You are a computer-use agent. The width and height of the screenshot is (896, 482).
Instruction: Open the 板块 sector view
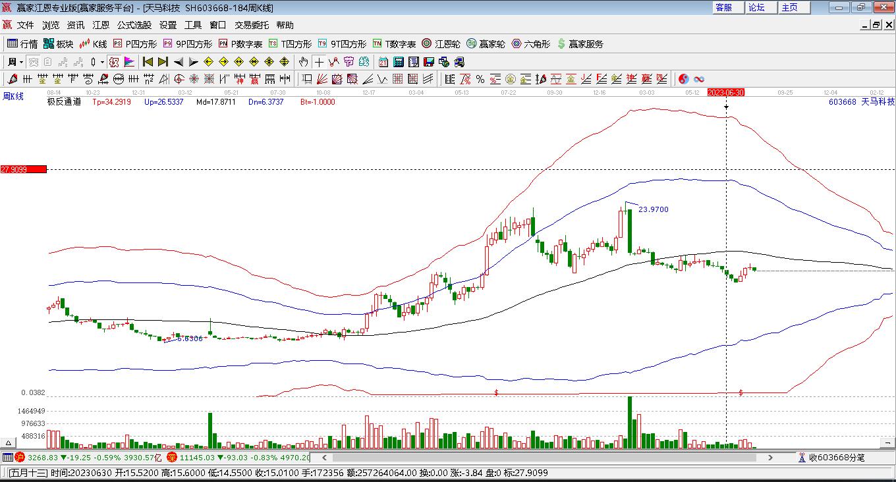coord(58,44)
